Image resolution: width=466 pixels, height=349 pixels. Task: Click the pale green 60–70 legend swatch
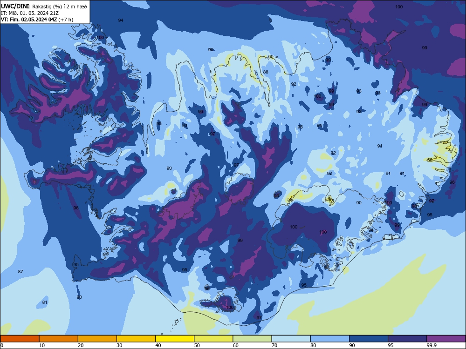pyautogui.click(x=252, y=339)
